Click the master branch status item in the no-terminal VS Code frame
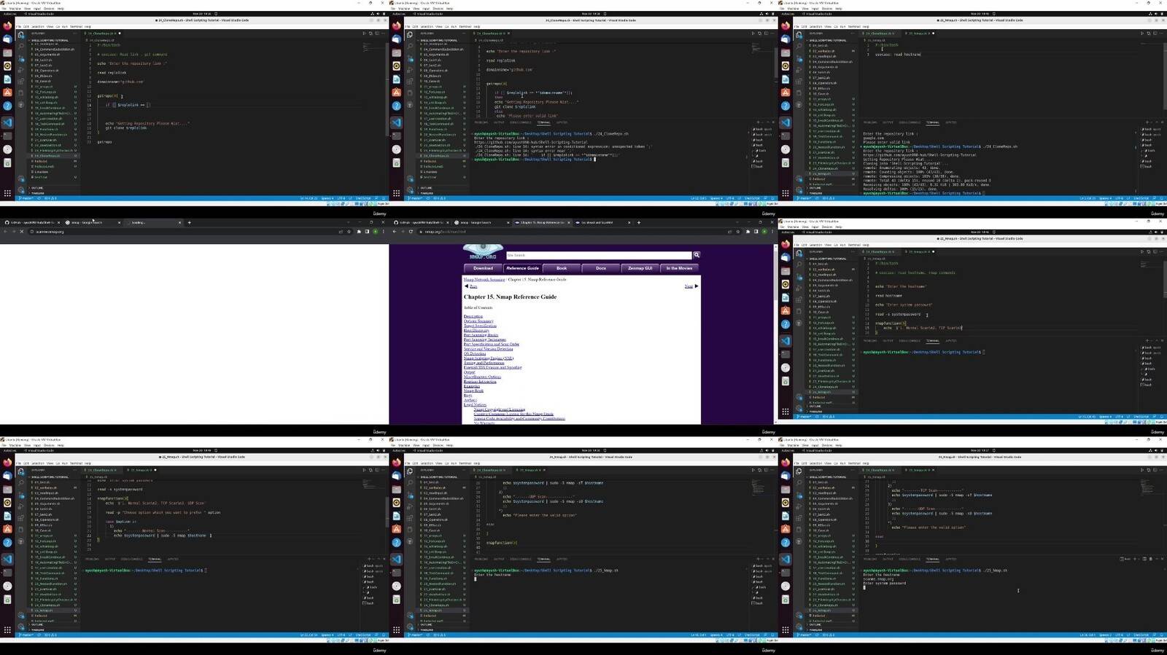The image size is (1167, 655). click(x=26, y=198)
